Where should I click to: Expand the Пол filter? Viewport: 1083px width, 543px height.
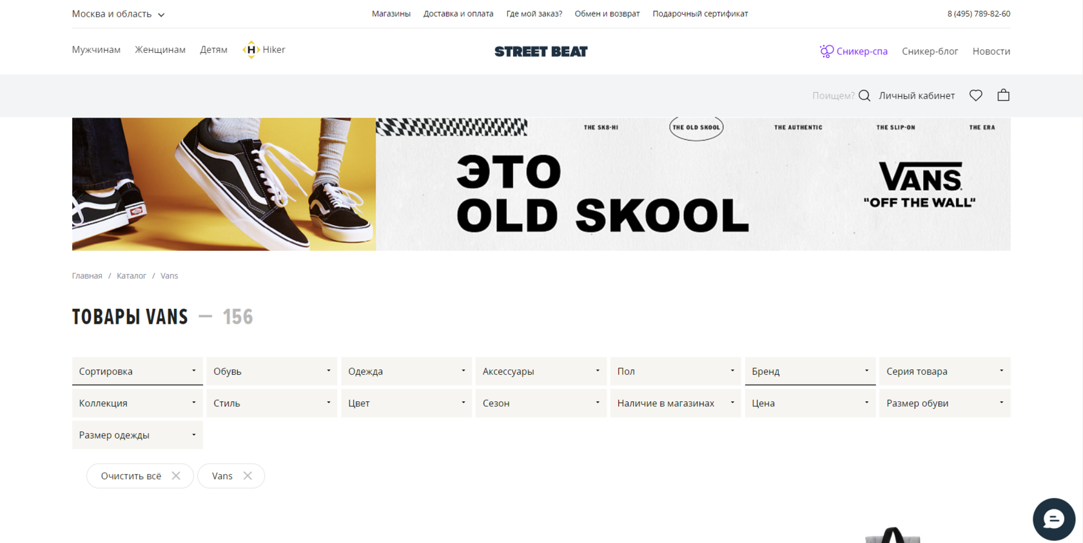(x=676, y=371)
